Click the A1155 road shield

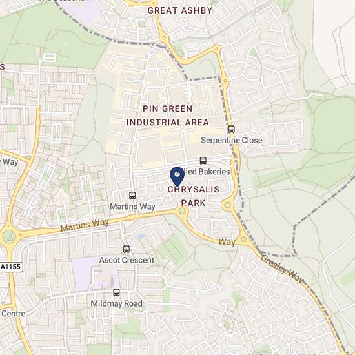click(x=10, y=267)
